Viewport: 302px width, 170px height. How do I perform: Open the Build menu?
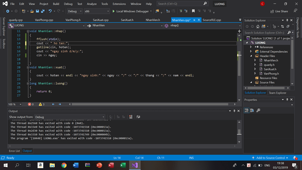coord(56,4)
